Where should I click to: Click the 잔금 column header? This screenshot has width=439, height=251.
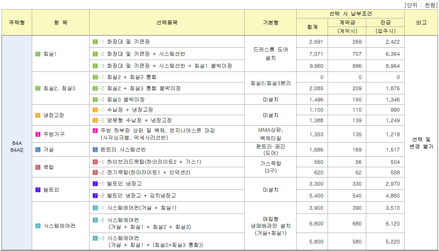click(x=385, y=22)
